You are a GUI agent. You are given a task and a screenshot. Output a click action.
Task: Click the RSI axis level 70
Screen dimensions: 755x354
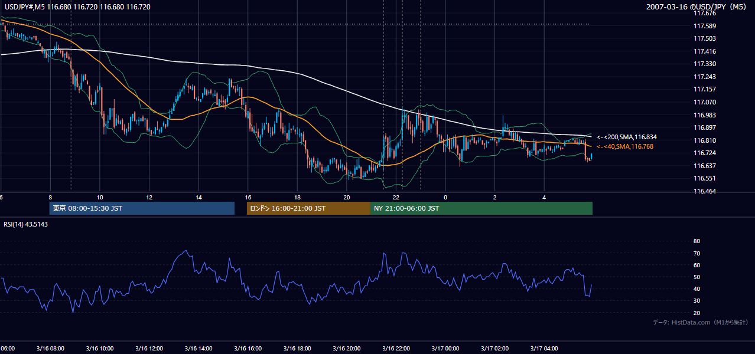coord(697,253)
